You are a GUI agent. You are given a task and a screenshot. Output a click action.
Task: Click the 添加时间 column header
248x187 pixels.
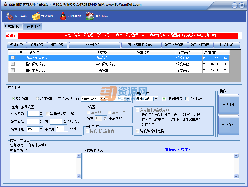click(x=216, y=52)
